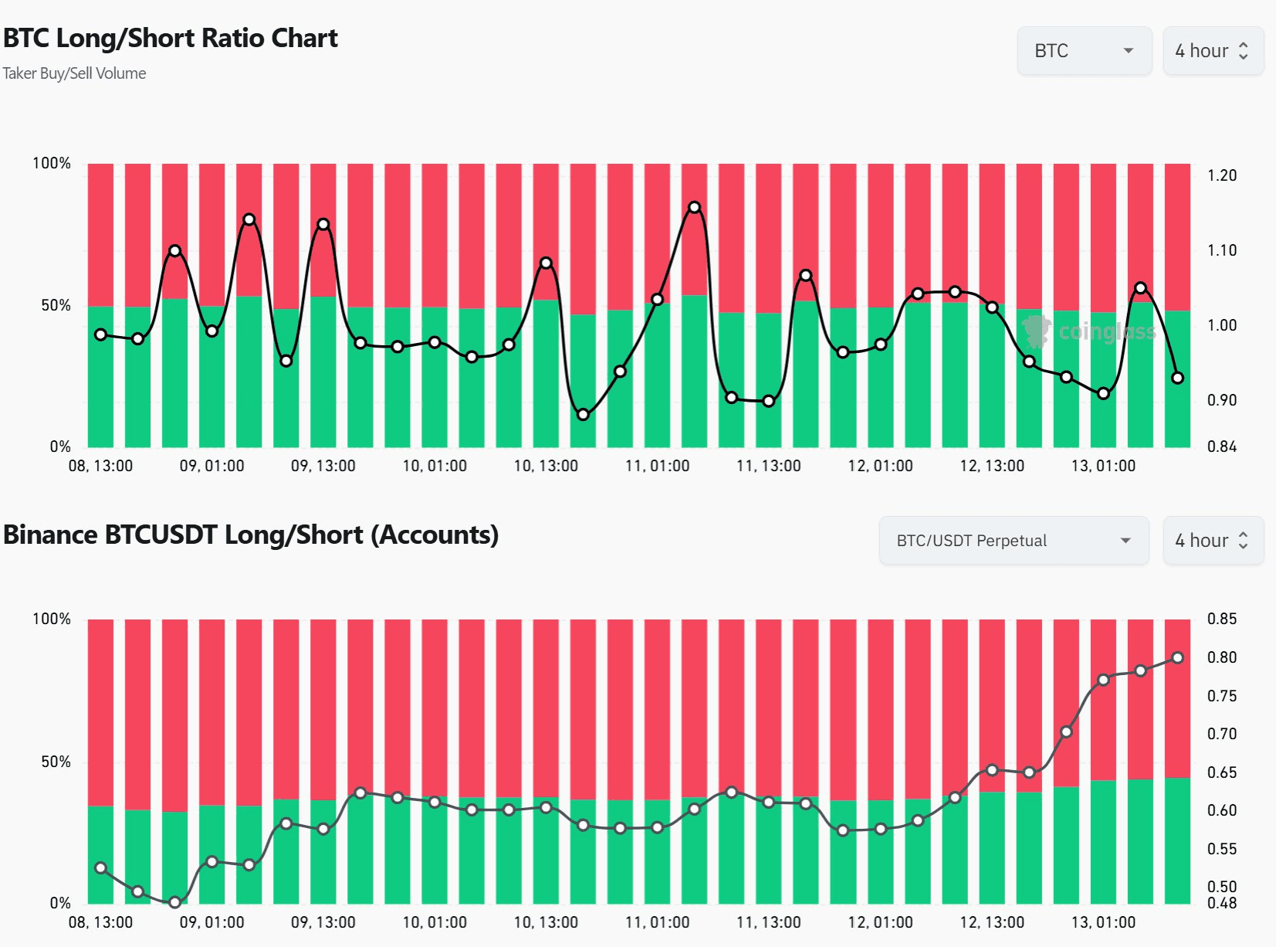Click the "13, 01:00" label under the bottom chart
The image size is (1276, 947).
[x=1103, y=922]
